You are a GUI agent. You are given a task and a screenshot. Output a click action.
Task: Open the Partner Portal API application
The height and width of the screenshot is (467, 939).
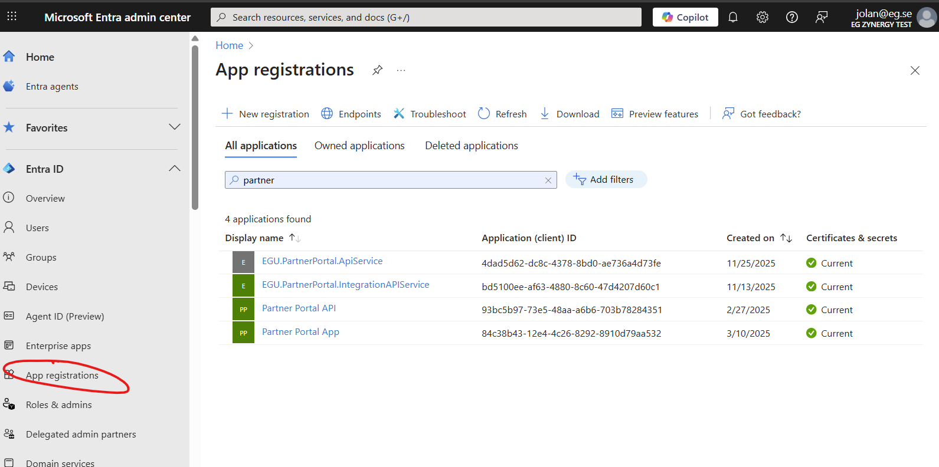pos(299,308)
